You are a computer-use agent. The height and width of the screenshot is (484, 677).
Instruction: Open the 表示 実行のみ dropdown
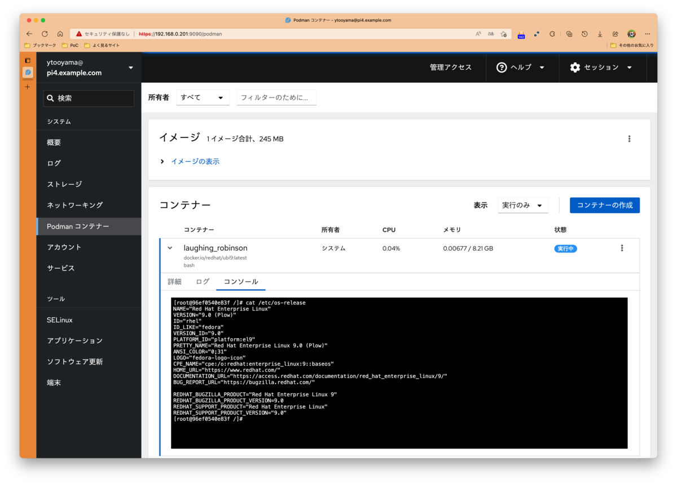click(523, 205)
